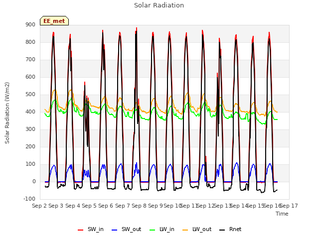Click the Rnet legend label
The image size is (319, 239).
point(235,229)
